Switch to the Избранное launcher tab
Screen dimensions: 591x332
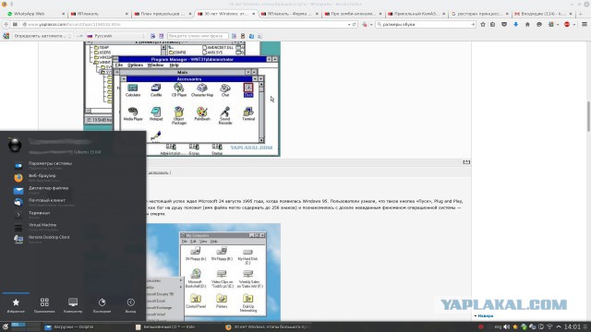tap(16, 305)
